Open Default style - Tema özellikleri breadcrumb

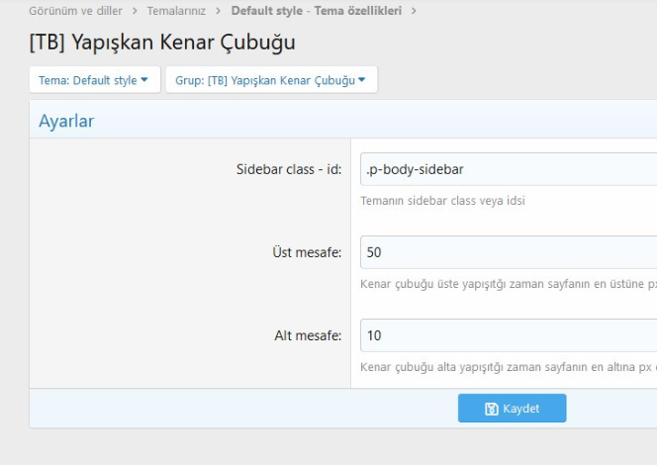pyautogui.click(x=317, y=11)
